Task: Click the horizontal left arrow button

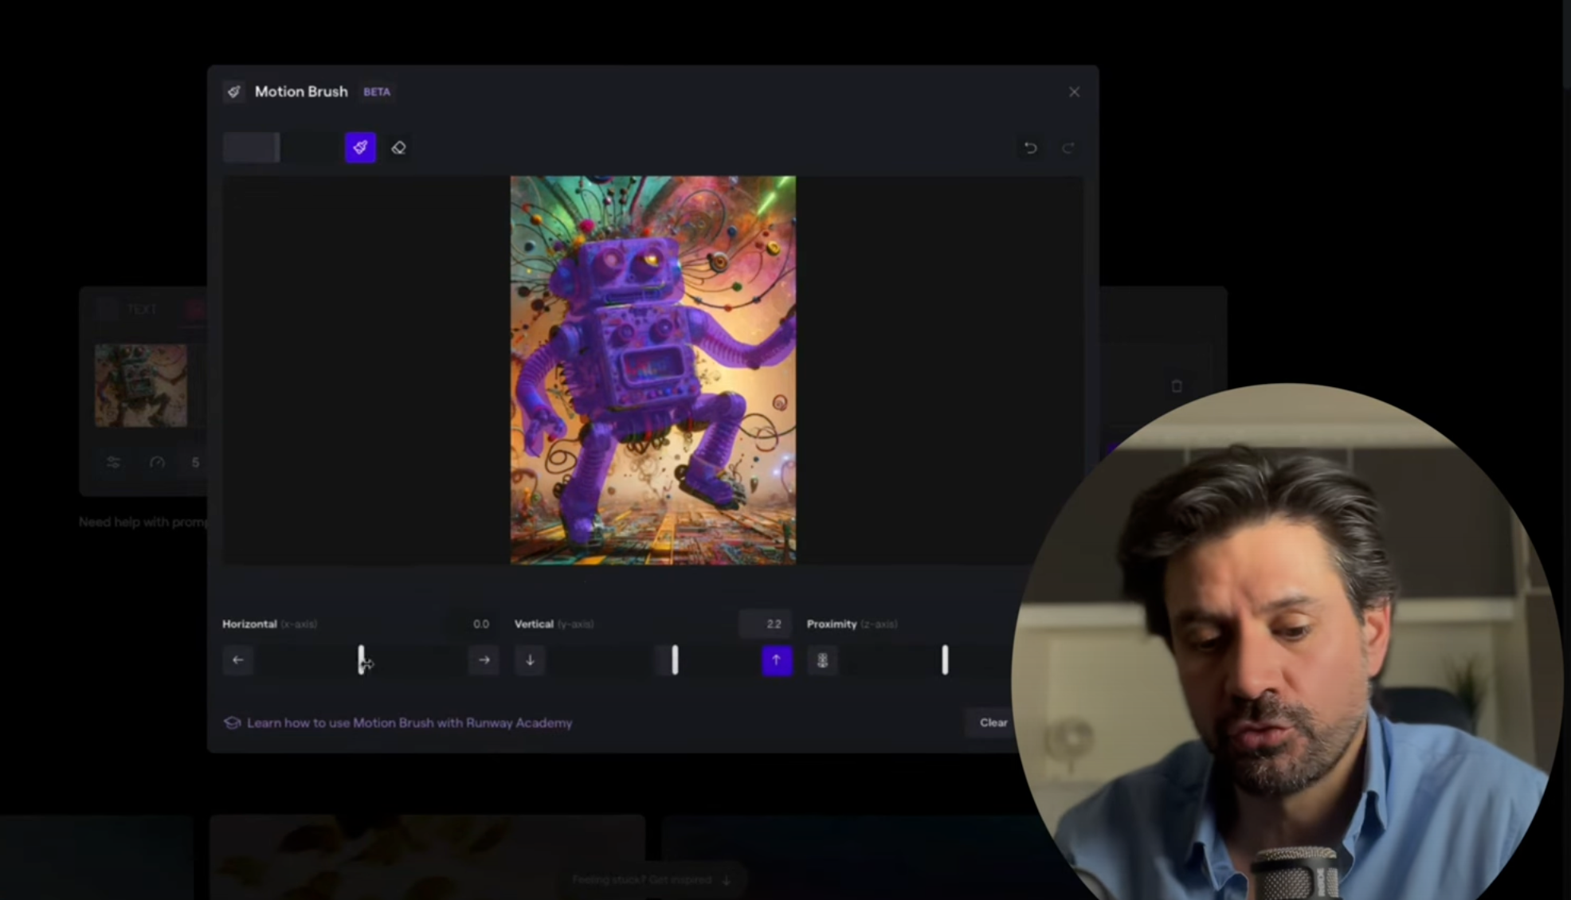Action: [237, 660]
